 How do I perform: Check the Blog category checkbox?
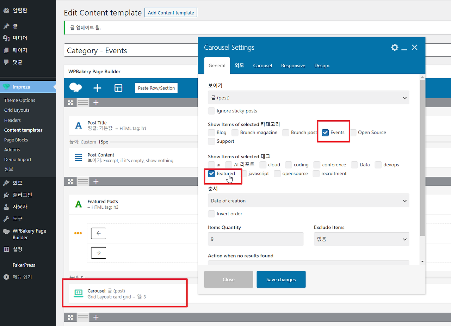click(x=211, y=133)
